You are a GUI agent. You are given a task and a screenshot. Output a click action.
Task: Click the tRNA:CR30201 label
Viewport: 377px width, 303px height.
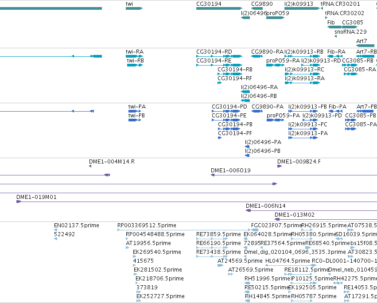[340, 4]
